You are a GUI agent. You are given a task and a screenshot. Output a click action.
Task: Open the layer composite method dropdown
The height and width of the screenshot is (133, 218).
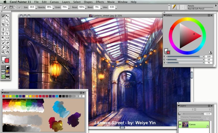click(x=186, y=109)
